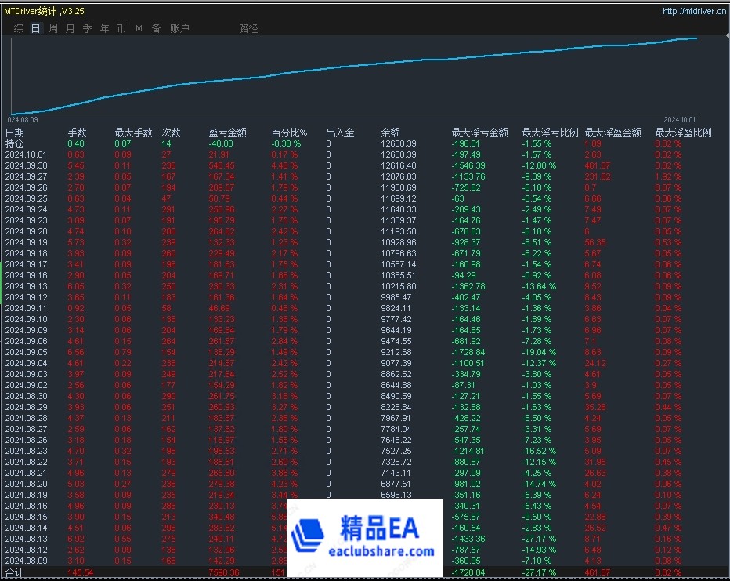Select the M view icon in toolbar
Image resolution: width=730 pixels, height=581 pixels.
click(139, 27)
